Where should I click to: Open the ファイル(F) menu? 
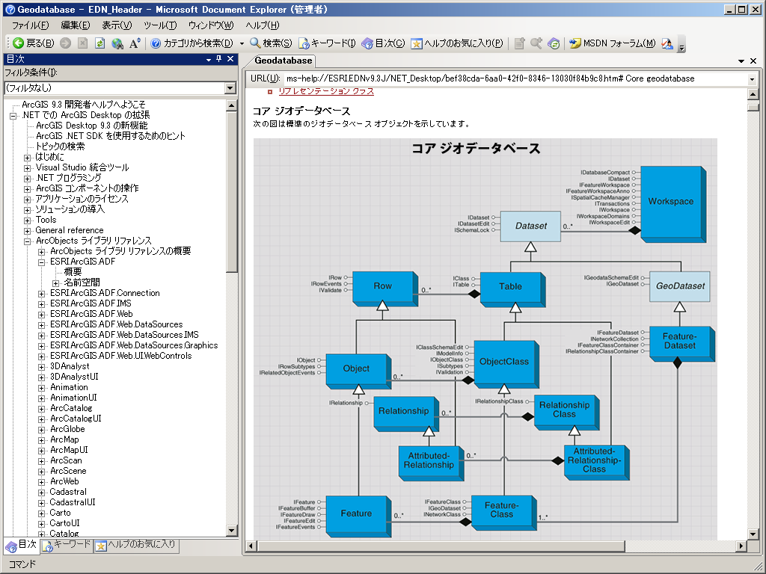coord(30,25)
